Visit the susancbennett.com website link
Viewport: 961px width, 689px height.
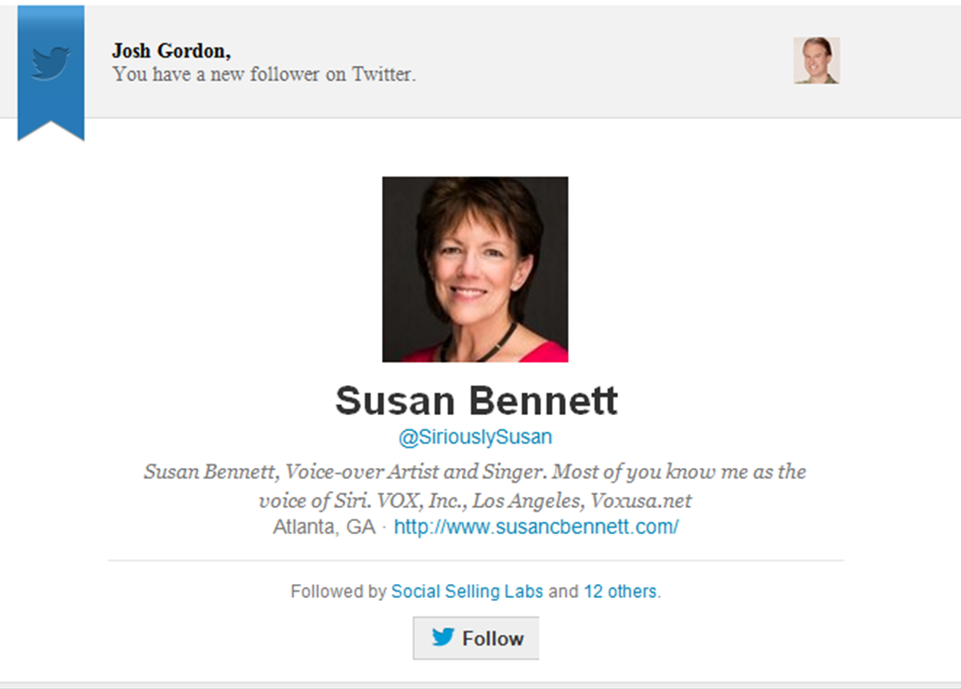(x=536, y=527)
